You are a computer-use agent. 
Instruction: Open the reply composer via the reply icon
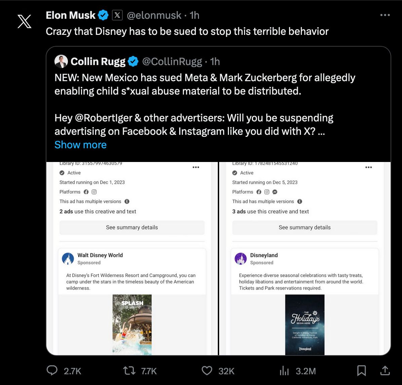[x=52, y=371]
